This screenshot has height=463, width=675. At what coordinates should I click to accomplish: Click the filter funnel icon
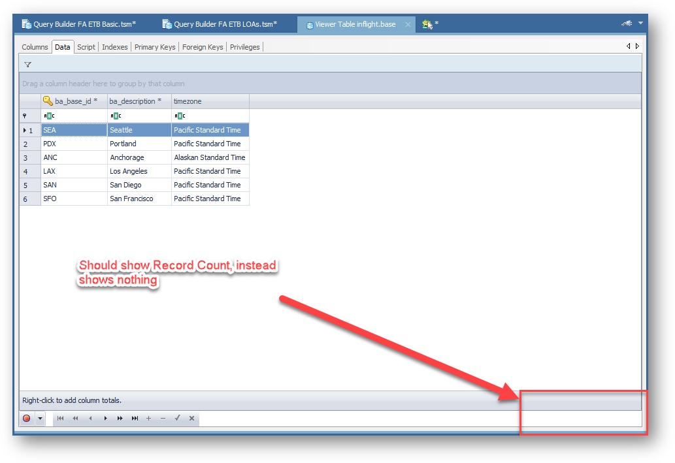coord(27,65)
